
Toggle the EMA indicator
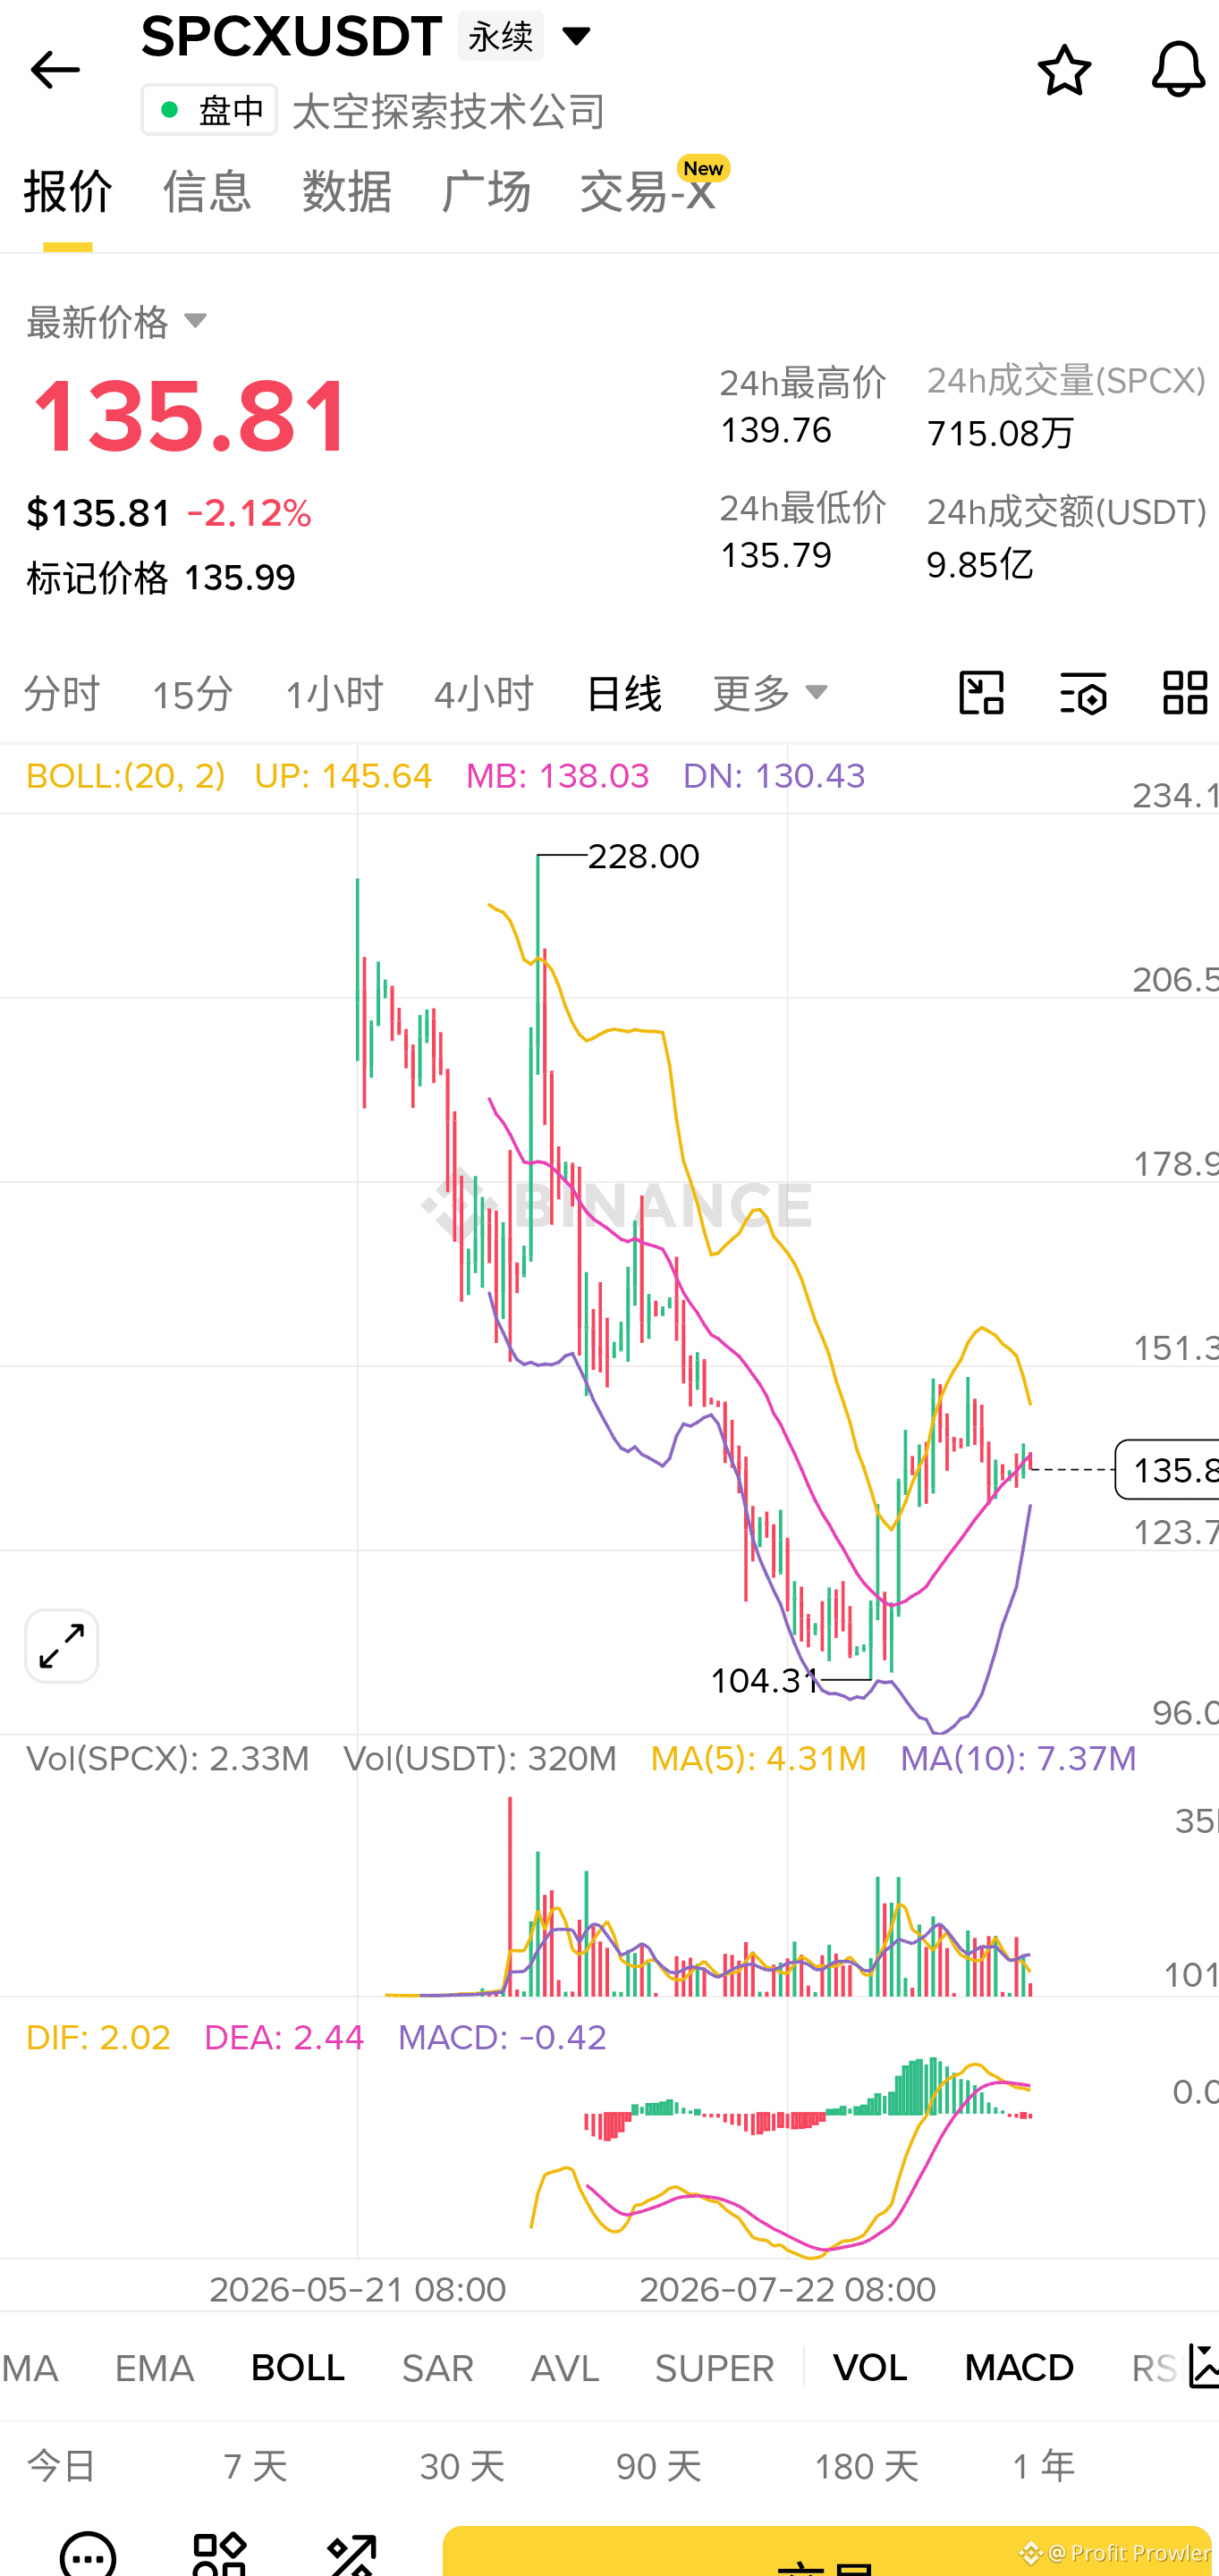point(154,2367)
